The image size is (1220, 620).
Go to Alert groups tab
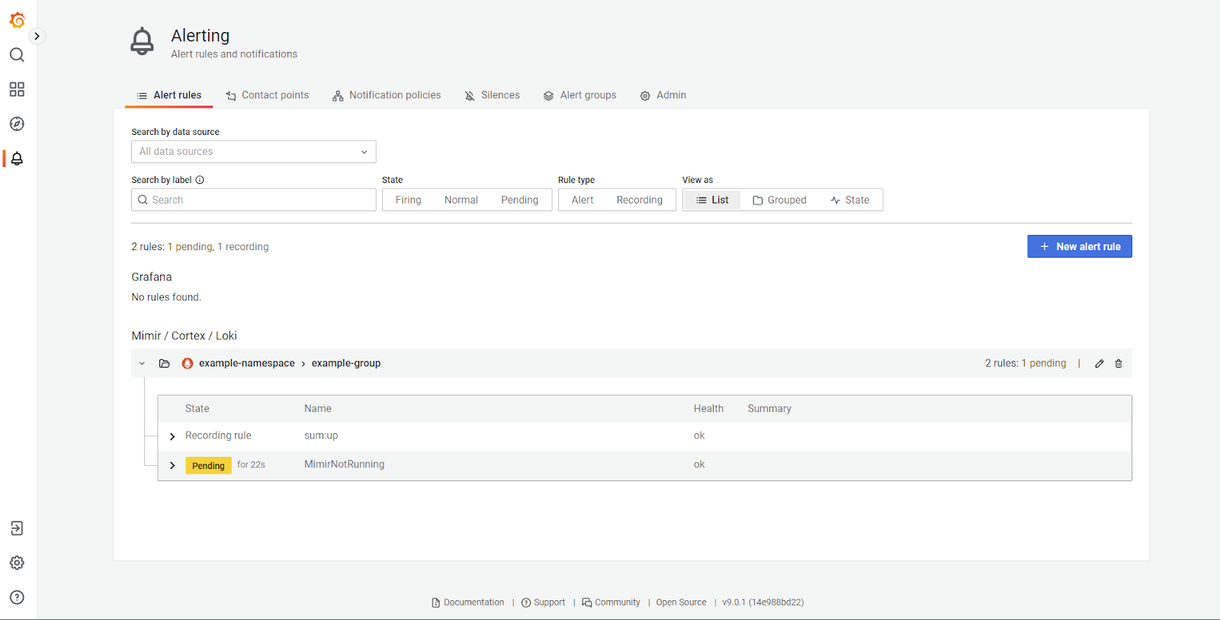click(x=579, y=95)
